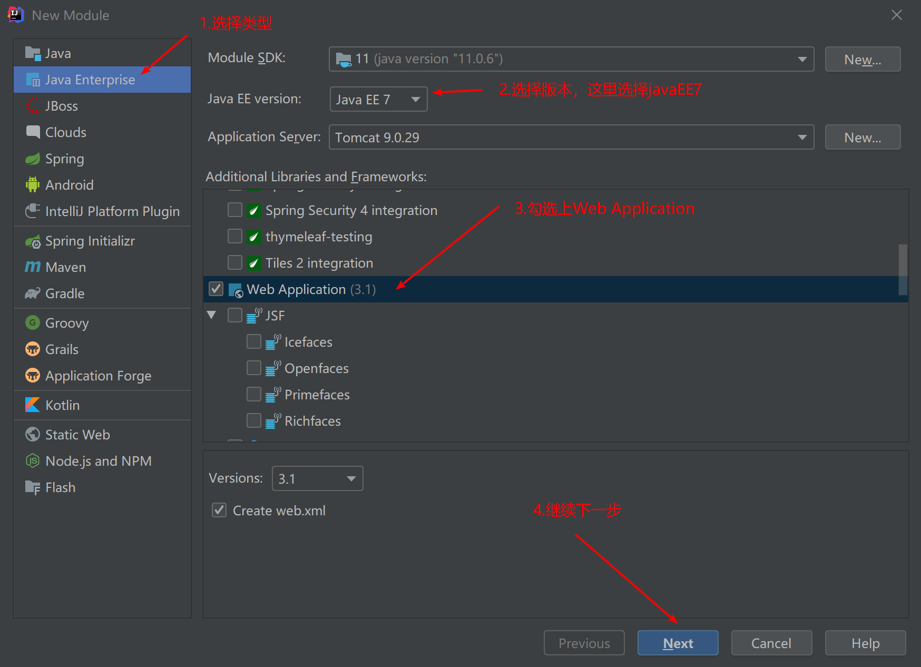Select the Maven module type

102,267
